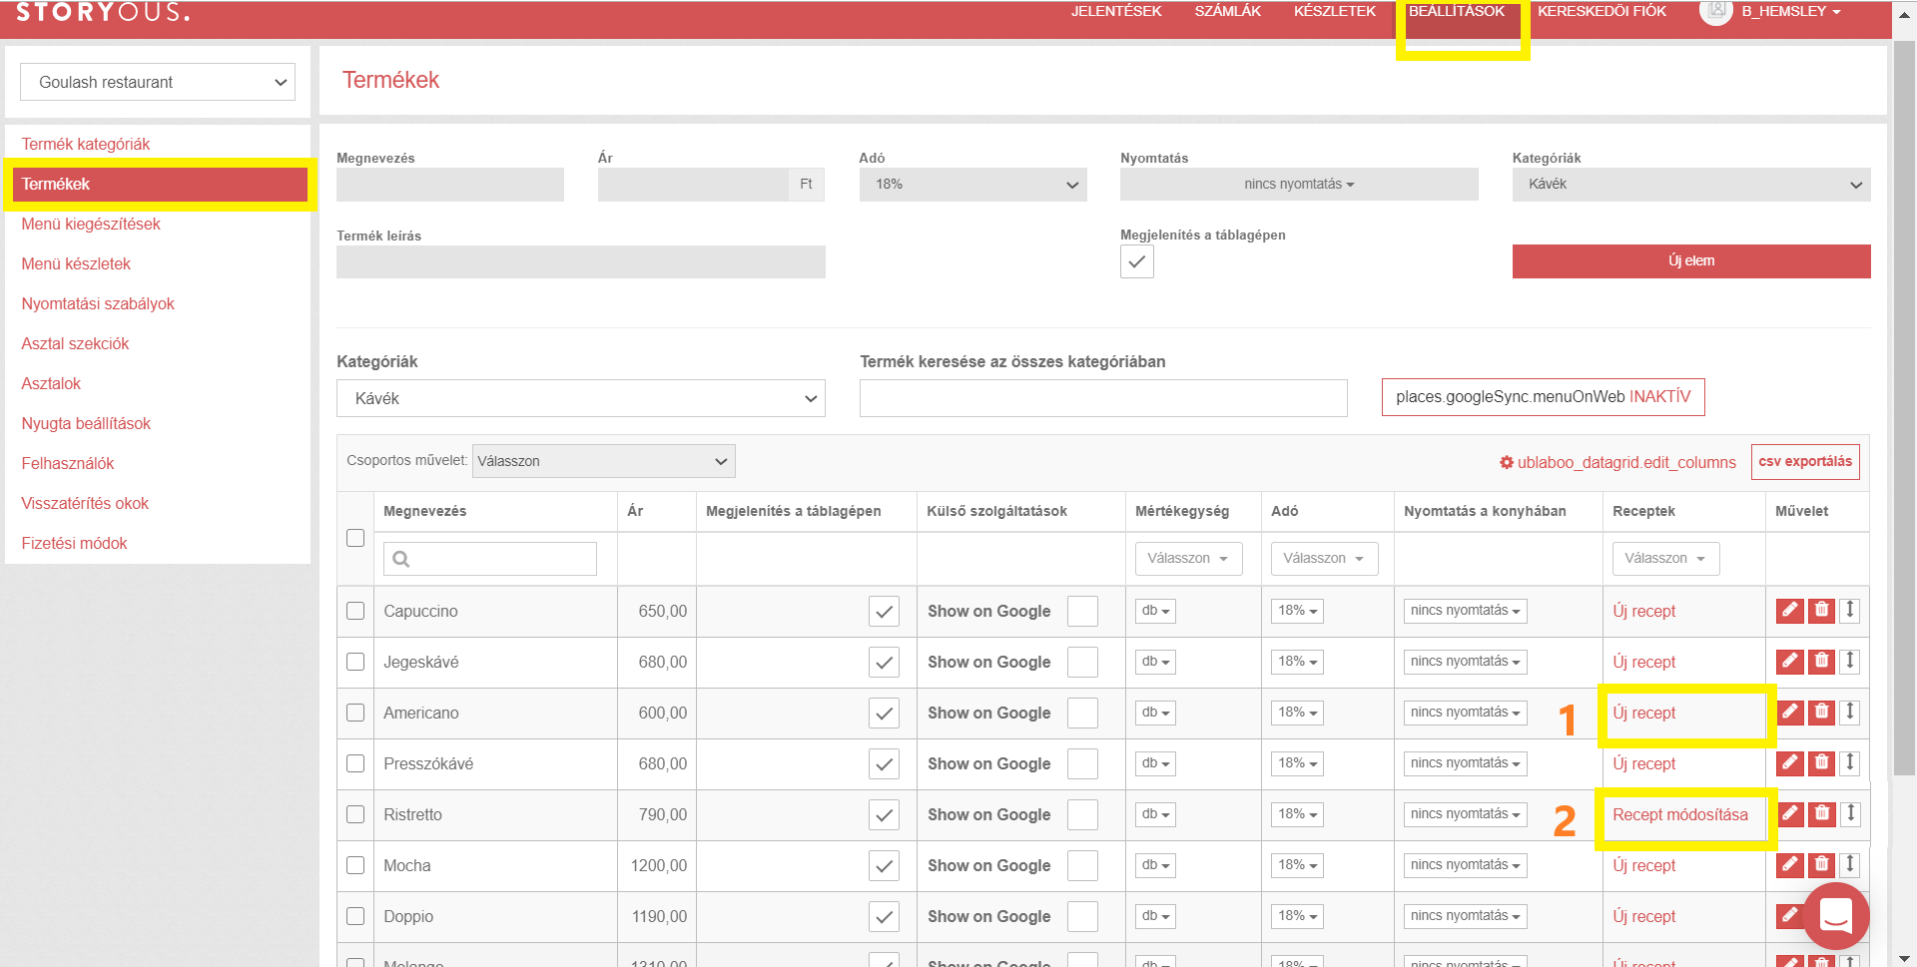Click the reorder arrow for Americano
Screen dimensions: 1917x967
[x=1850, y=712]
